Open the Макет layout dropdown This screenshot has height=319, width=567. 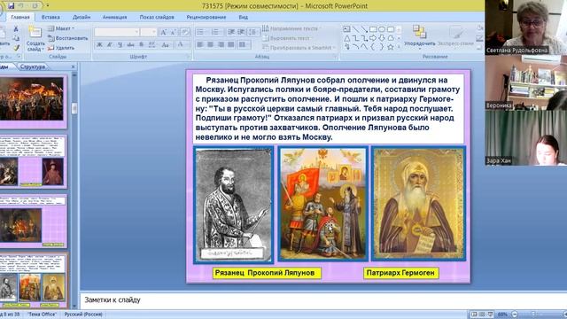tap(61, 28)
